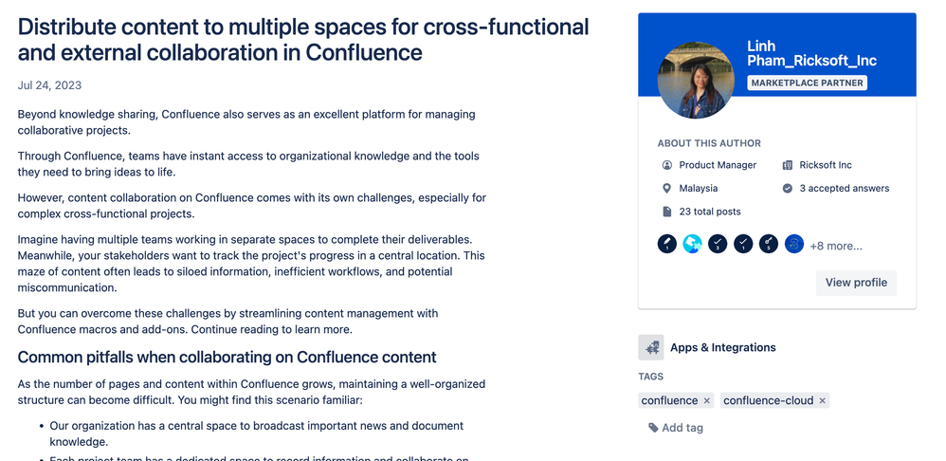The width and height of the screenshot is (946, 461).
Task: Remove the confluence-cloud tag using its x
Action: coord(822,400)
